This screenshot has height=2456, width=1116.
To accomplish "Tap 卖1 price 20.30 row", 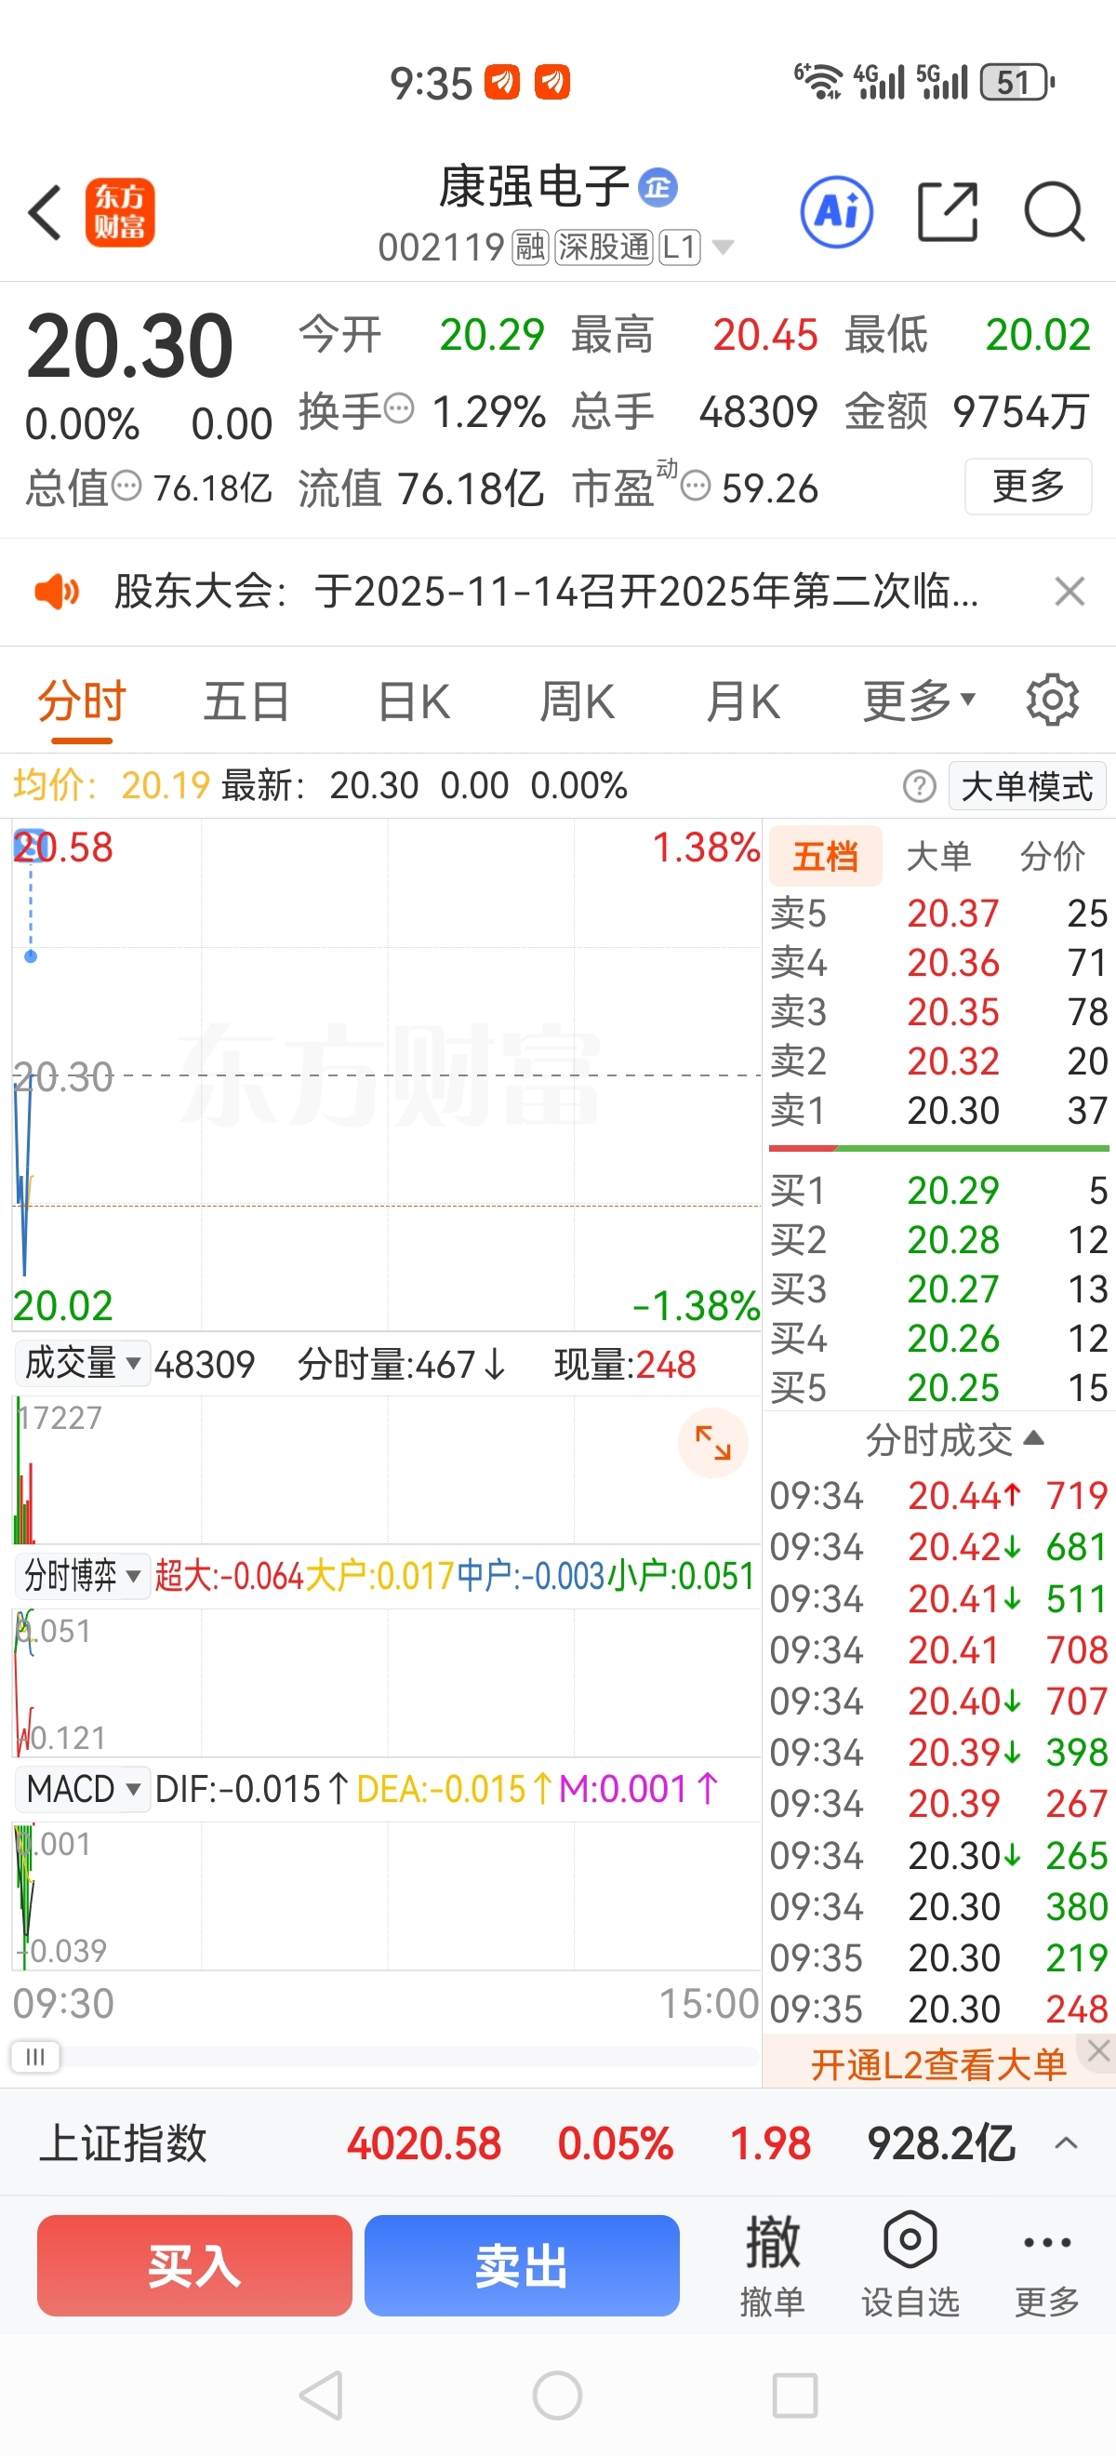I will 938,1111.
